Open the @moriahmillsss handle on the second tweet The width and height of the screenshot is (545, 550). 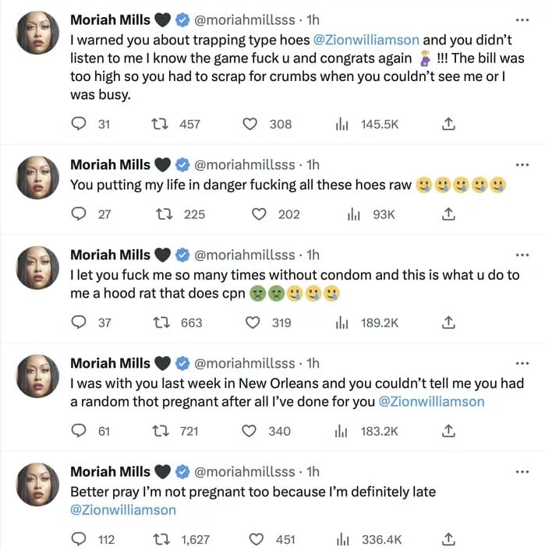pos(244,164)
